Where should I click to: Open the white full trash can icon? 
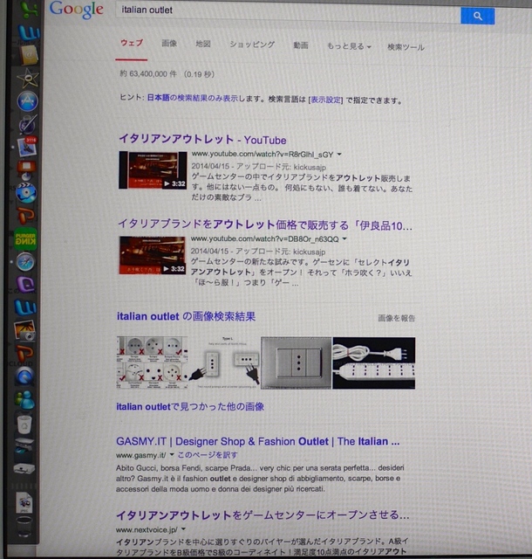coord(24,424)
